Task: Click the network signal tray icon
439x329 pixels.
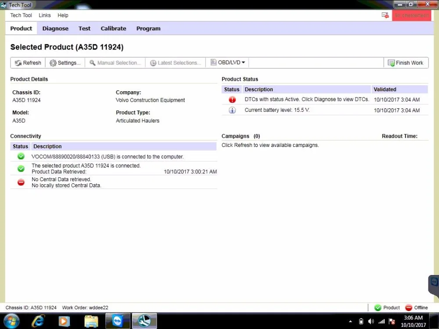Action: point(381,322)
